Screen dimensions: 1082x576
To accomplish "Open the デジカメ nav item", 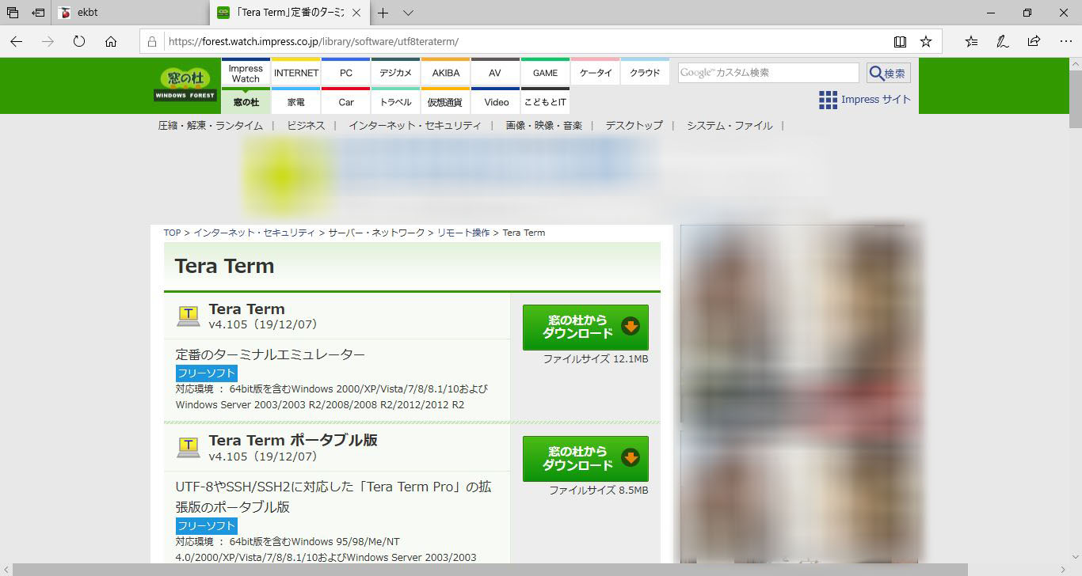I will [395, 73].
